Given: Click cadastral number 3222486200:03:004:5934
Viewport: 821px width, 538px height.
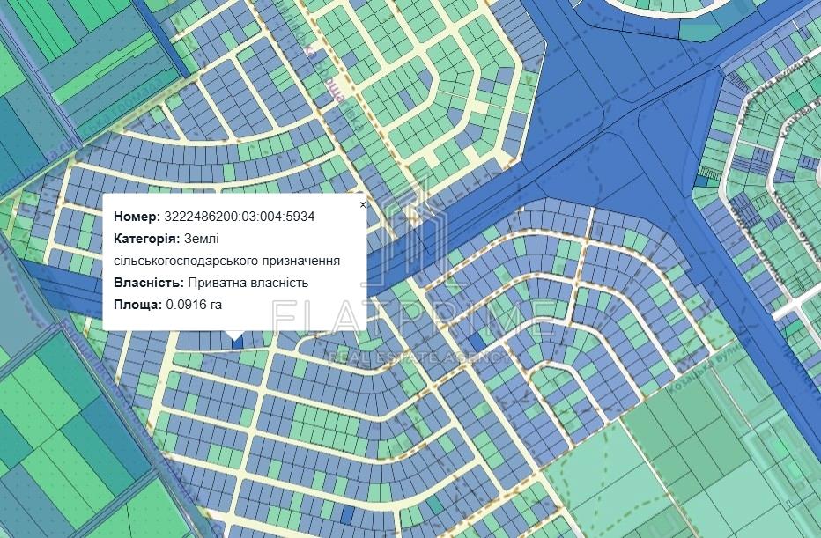Looking at the screenshot, I should coord(240,217).
